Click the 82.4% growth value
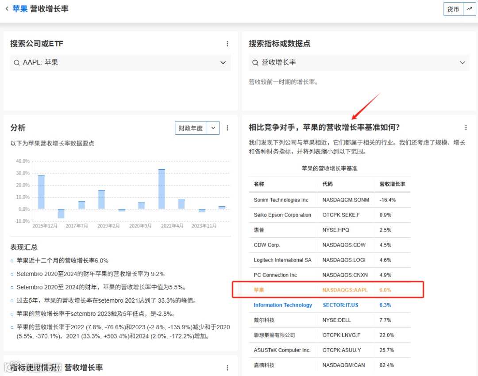 tap(386, 365)
